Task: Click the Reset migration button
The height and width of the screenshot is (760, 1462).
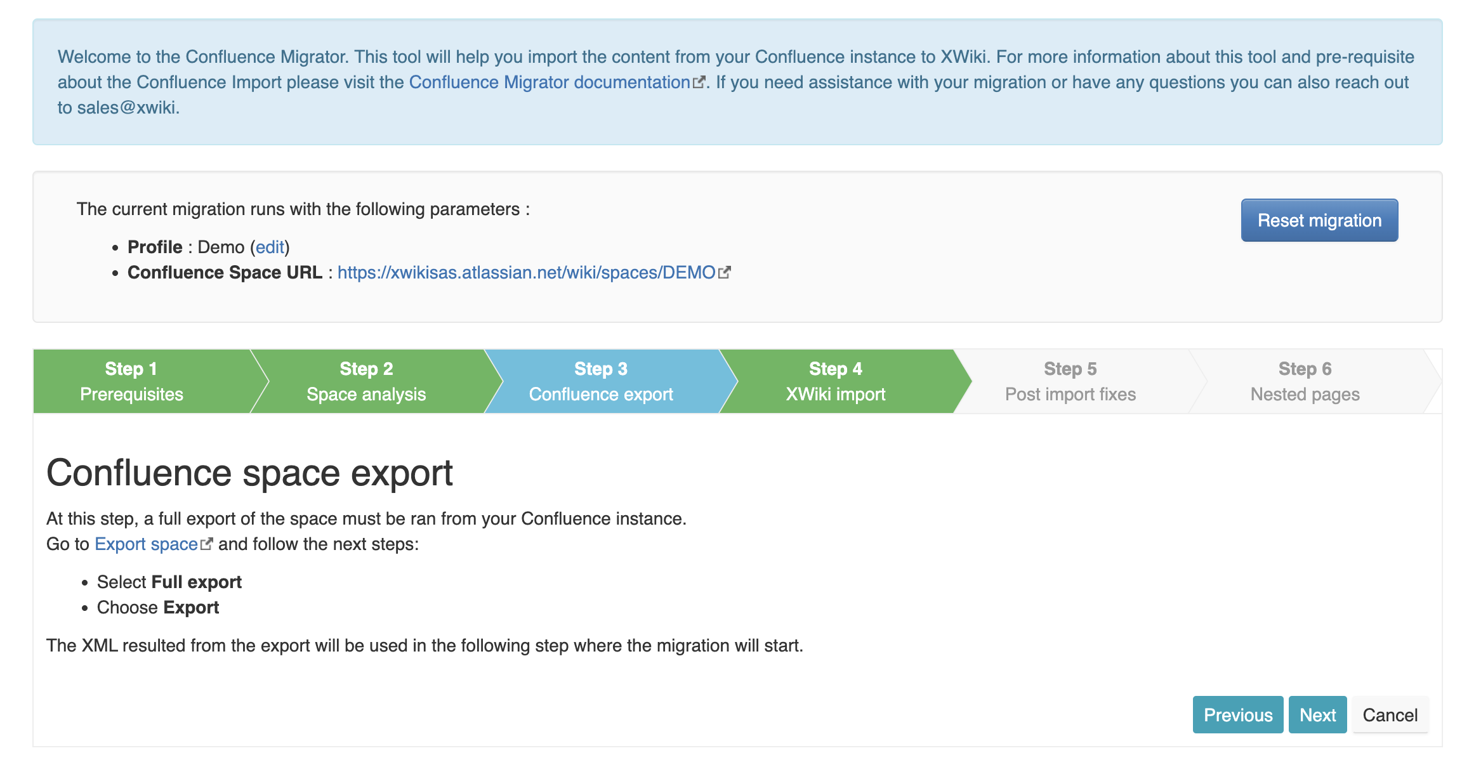Action: pyautogui.click(x=1319, y=220)
